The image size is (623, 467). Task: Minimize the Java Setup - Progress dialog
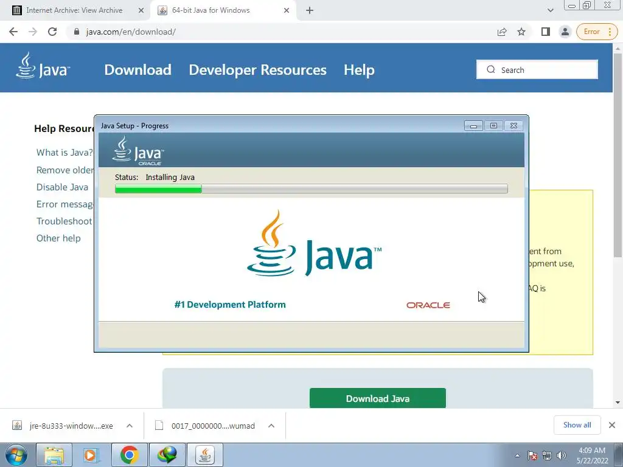(x=473, y=126)
